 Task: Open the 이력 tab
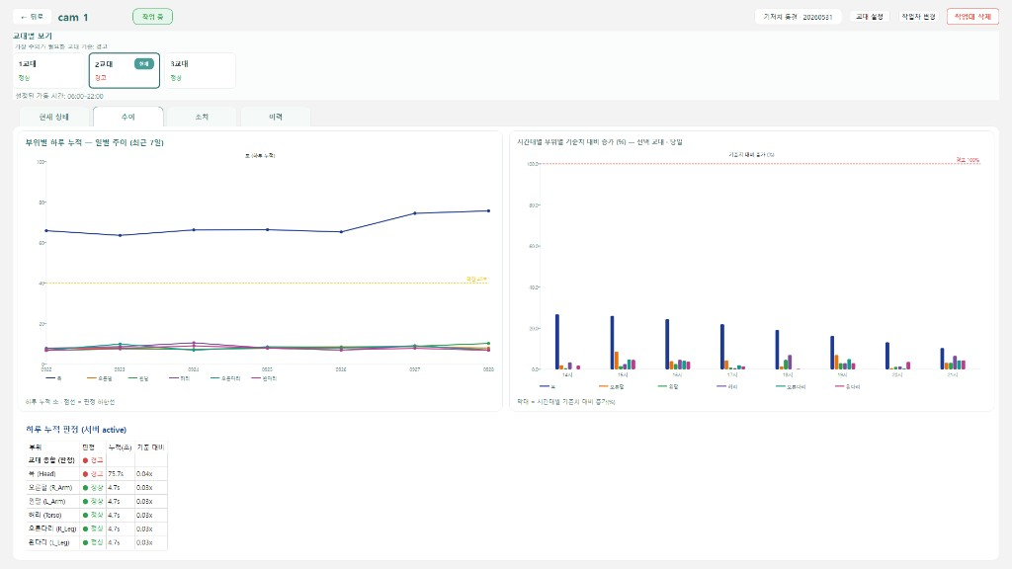tap(276, 117)
